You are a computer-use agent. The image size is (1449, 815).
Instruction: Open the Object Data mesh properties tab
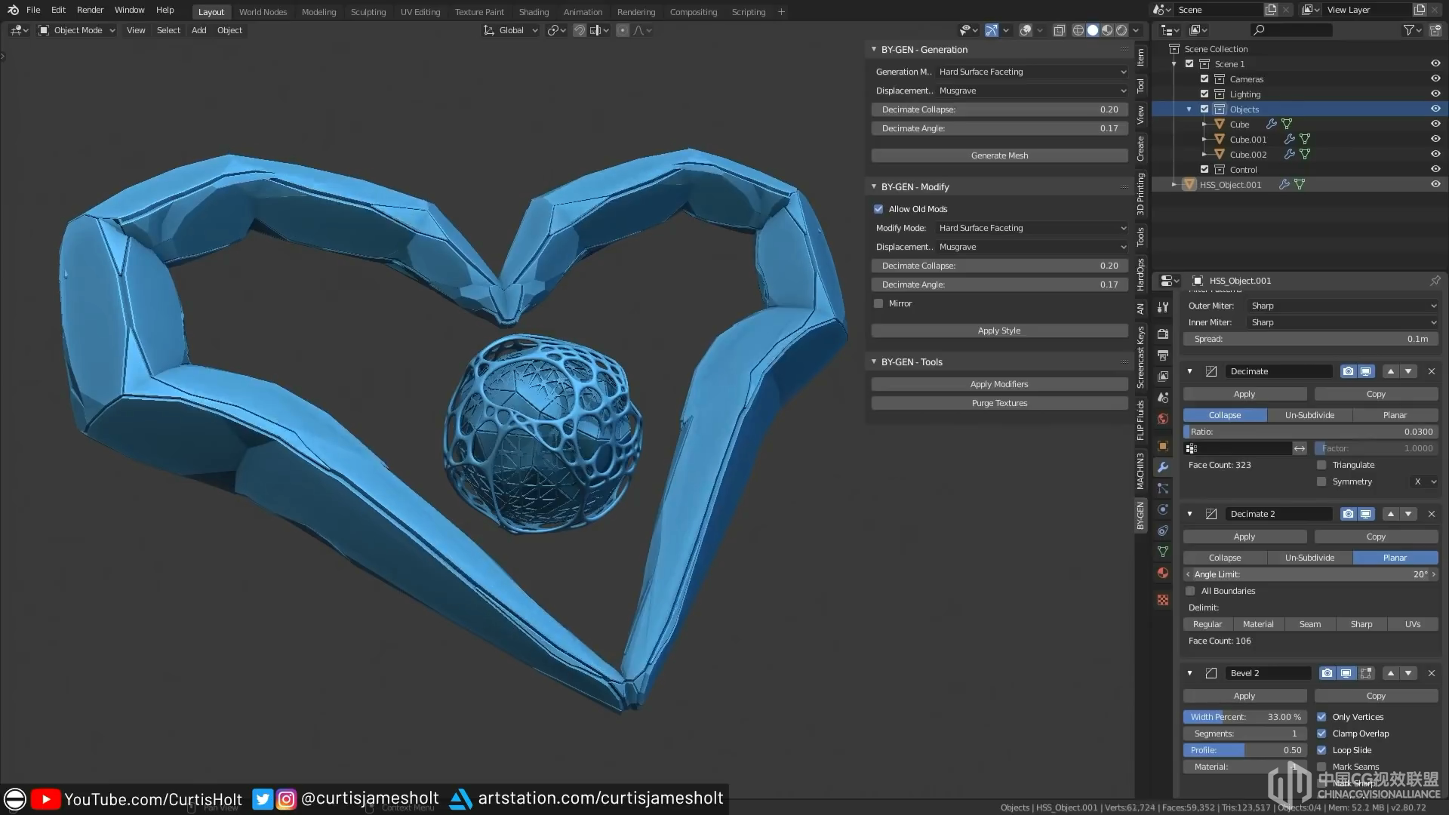coord(1163,552)
